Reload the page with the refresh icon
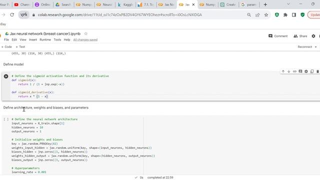This screenshot has width=320, height=180. [x=12, y=14]
